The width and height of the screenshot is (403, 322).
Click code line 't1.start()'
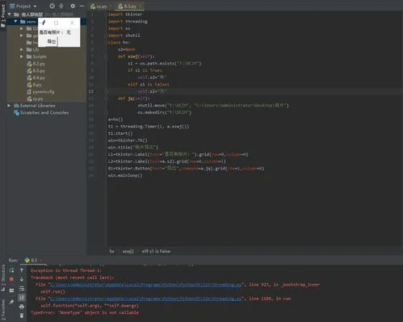click(120, 133)
